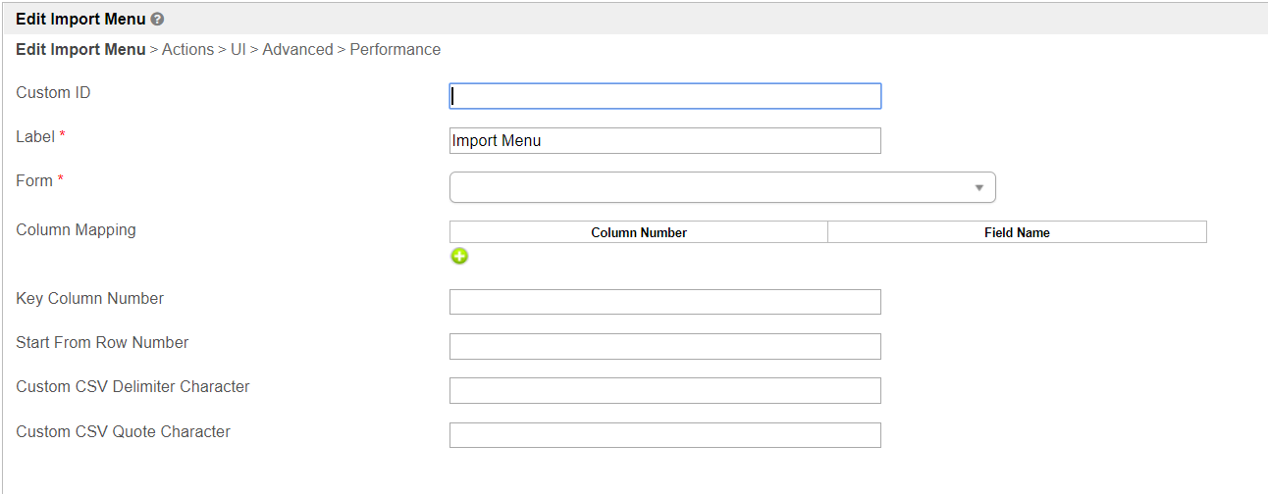This screenshot has height=494, width=1268.
Task: Open the Form dropdown arrow
Action: (978, 187)
